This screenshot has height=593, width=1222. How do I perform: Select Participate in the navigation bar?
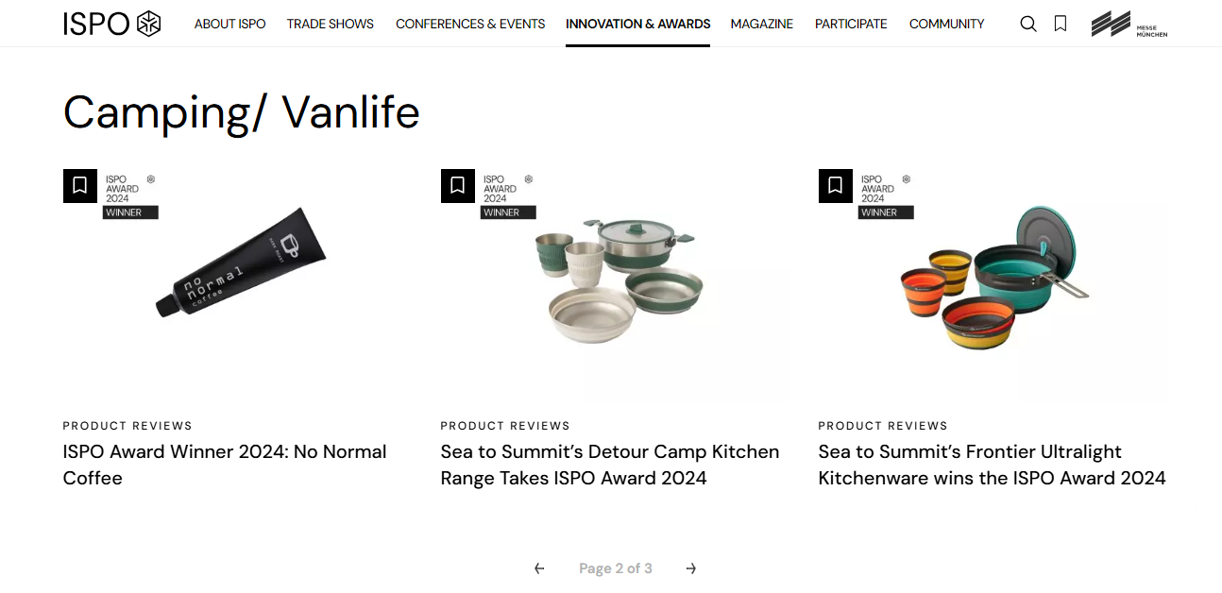pyautogui.click(x=851, y=24)
